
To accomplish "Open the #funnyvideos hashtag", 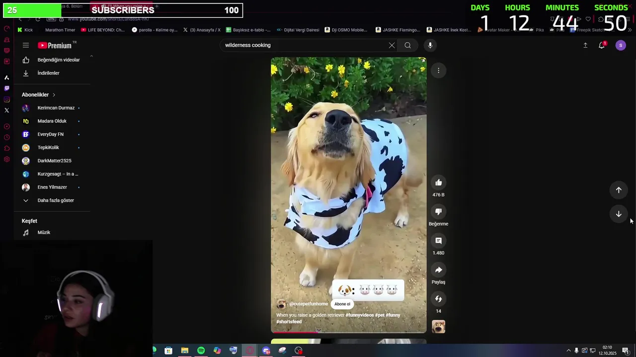I will click(x=360, y=315).
